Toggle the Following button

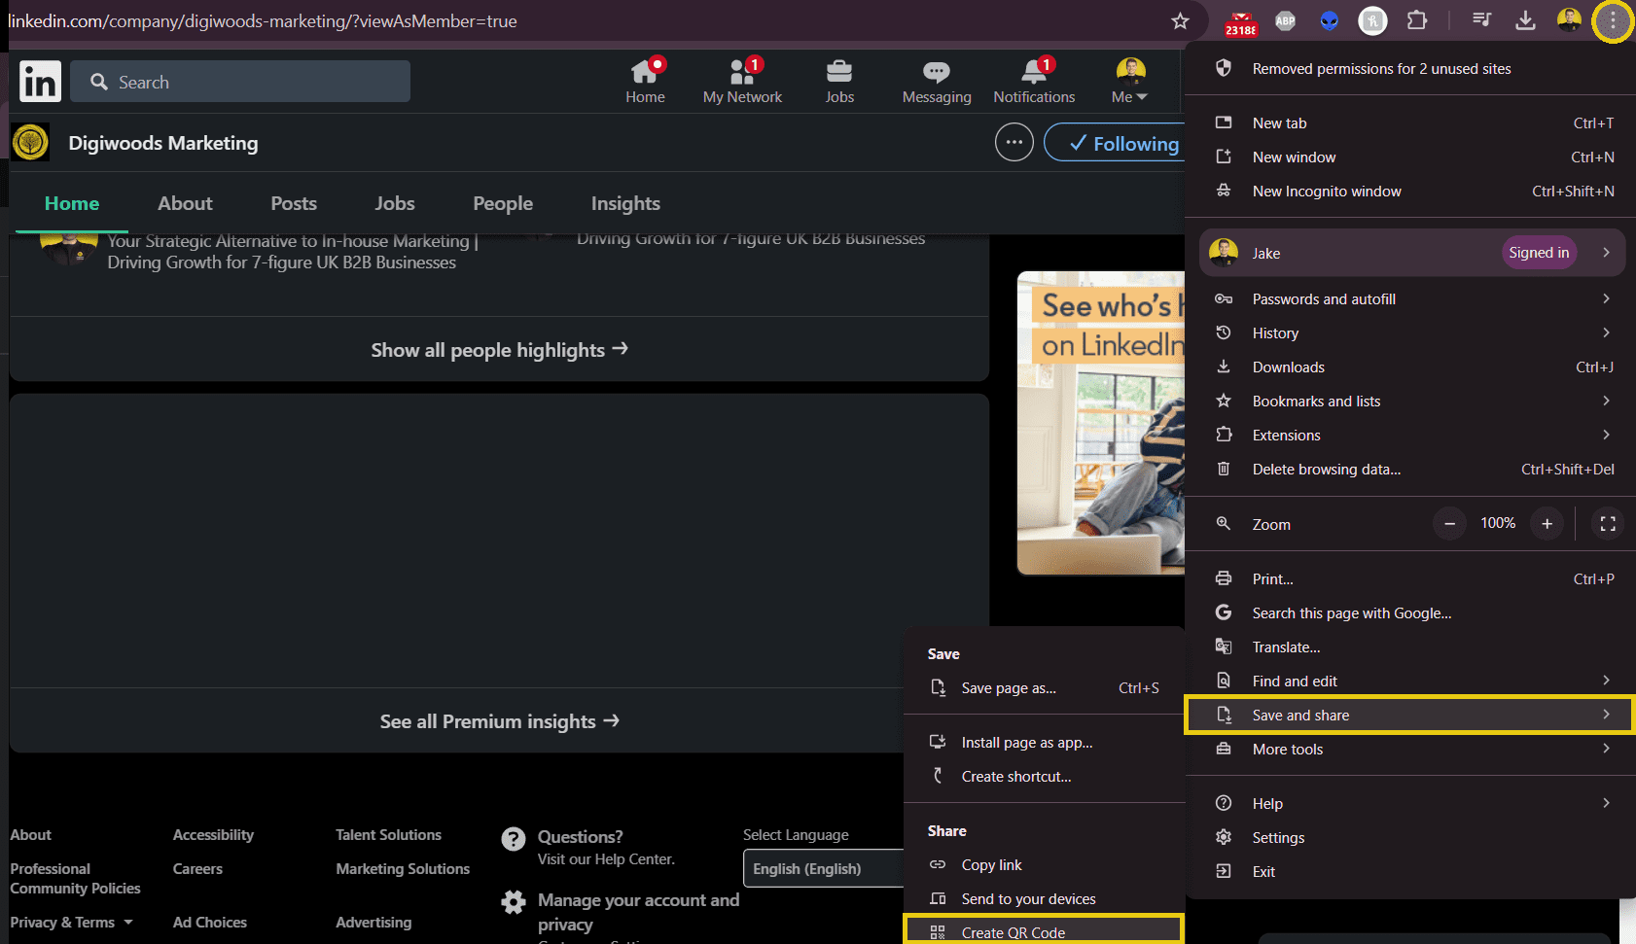point(1116,143)
